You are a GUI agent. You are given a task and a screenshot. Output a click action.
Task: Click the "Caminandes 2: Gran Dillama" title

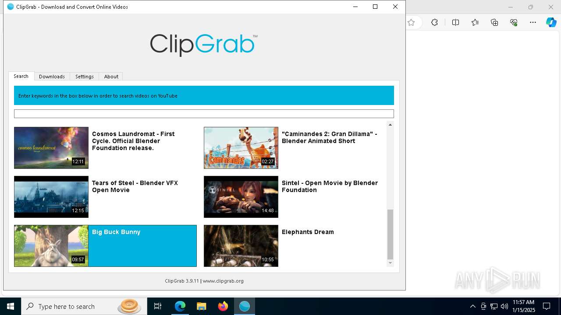[330, 137]
